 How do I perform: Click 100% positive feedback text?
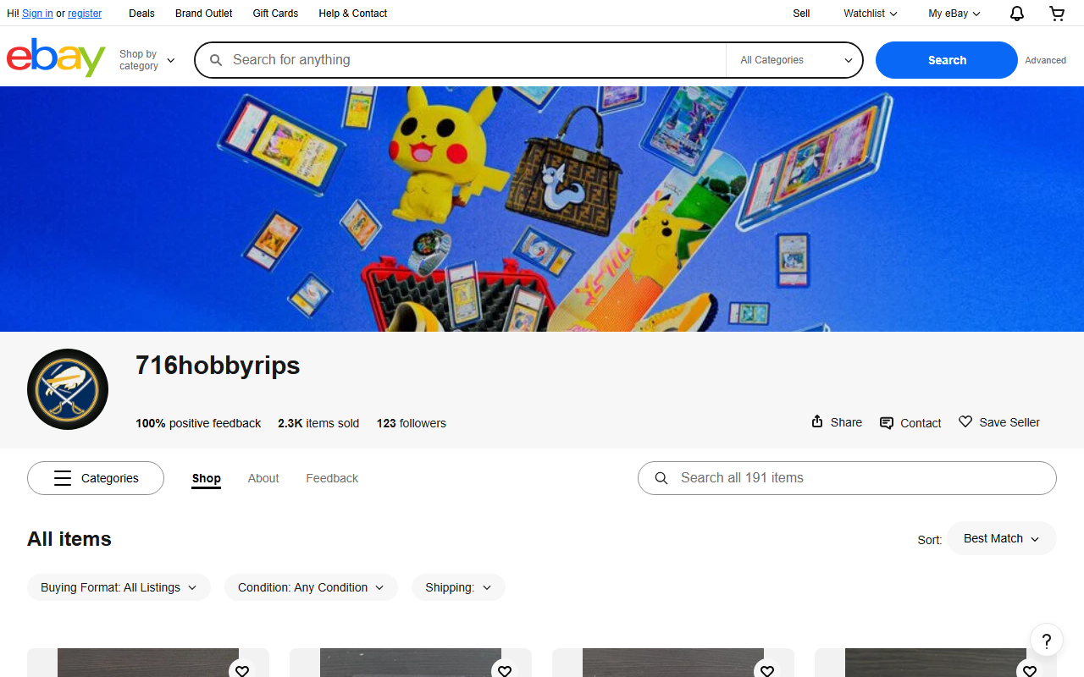tap(198, 423)
